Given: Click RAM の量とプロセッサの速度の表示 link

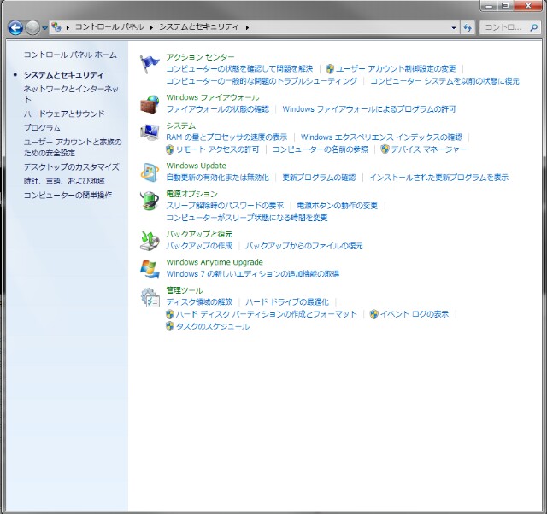Looking at the screenshot, I should pyautogui.click(x=226, y=137).
